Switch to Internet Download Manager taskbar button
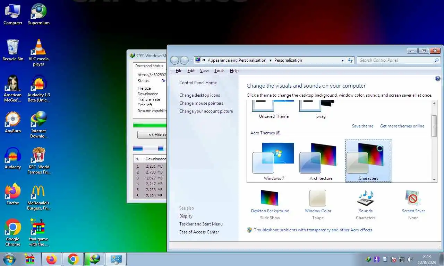The image size is (444, 266). (x=95, y=259)
